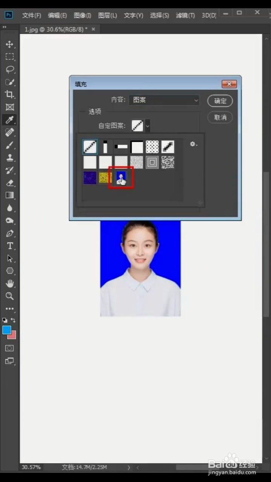Choose the dark purple texture pattern
This screenshot has width=271, height=482.
coord(90,177)
